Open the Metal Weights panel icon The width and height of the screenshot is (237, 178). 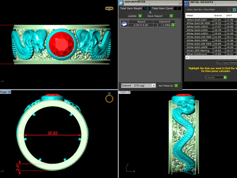(187, 2)
